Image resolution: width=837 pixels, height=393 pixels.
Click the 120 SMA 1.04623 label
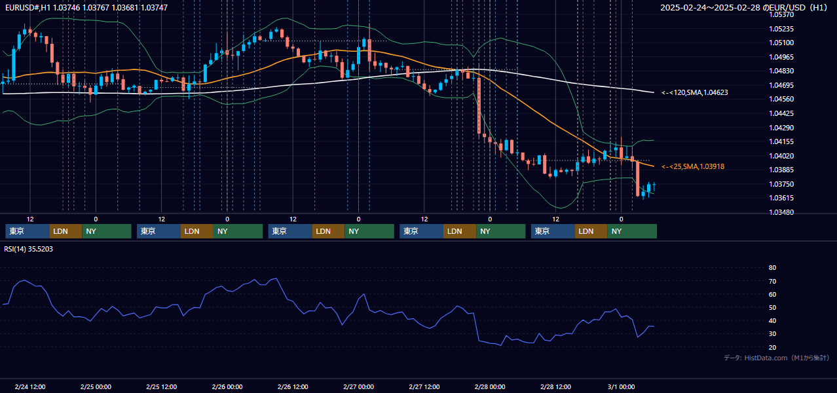[x=695, y=93]
